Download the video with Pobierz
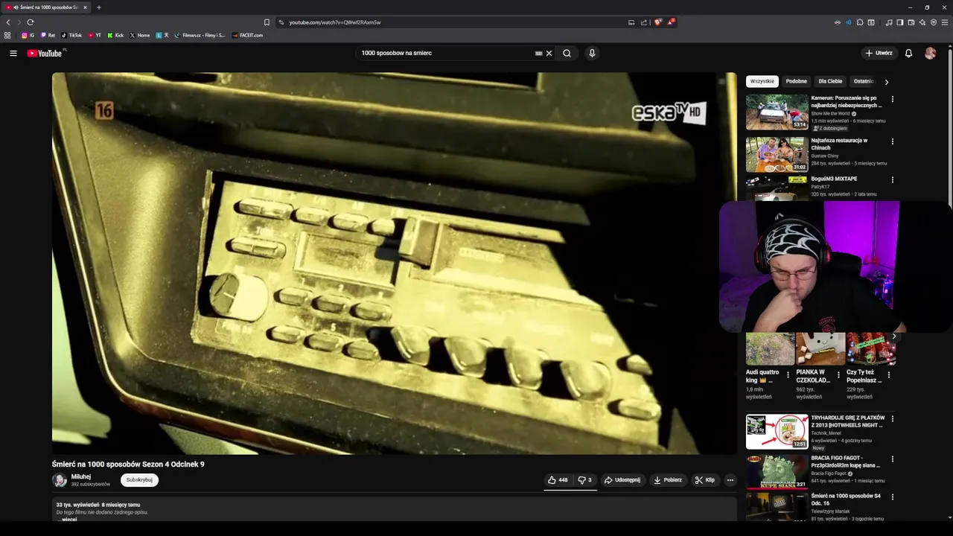The height and width of the screenshot is (536, 953). click(x=668, y=480)
